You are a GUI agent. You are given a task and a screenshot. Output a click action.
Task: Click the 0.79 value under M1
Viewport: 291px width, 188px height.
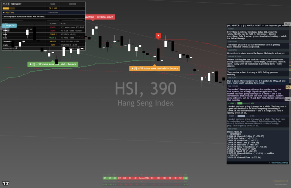(x=105, y=185)
